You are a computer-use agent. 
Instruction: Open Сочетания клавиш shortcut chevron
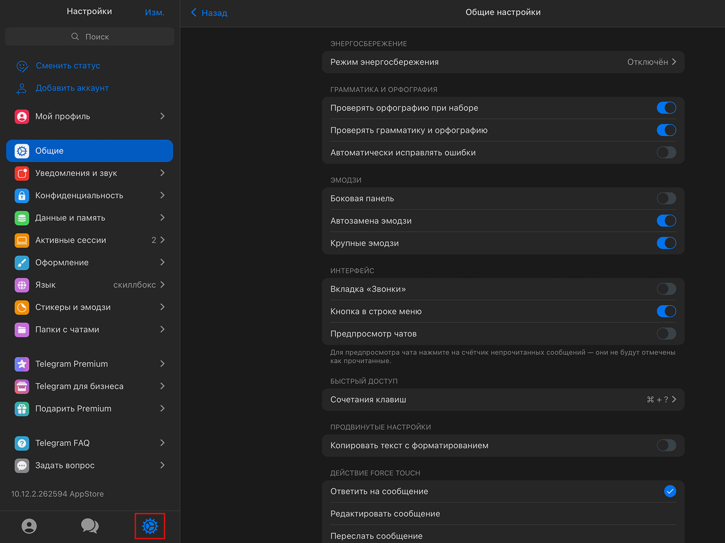[x=674, y=400]
